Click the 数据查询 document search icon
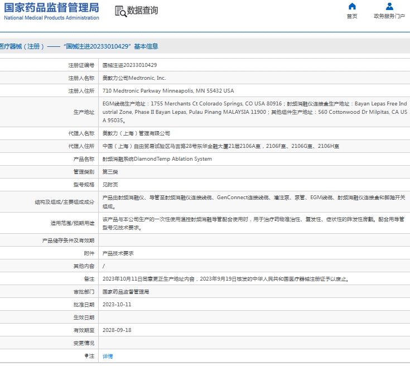The image size is (410, 366). pyautogui.click(x=121, y=11)
